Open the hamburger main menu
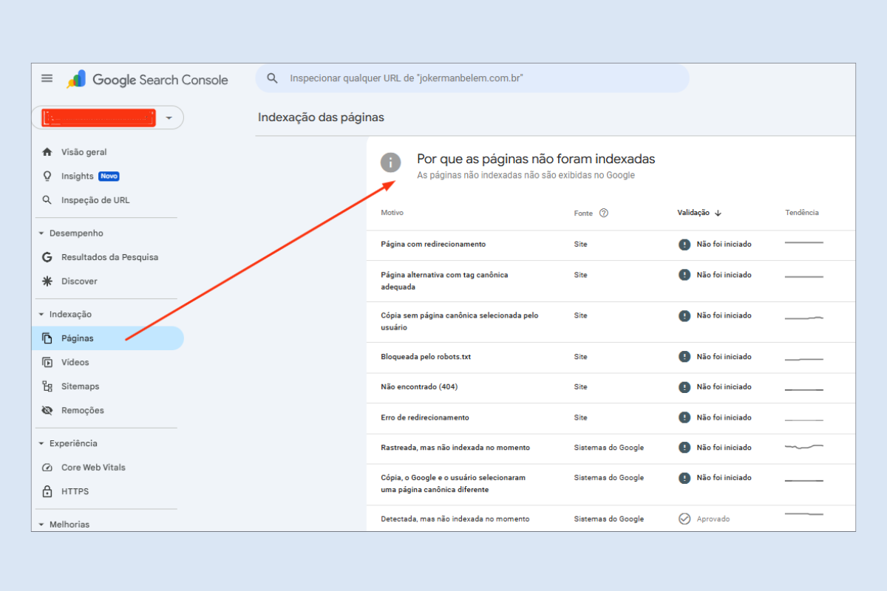Viewport: 887px width, 591px height. (x=47, y=79)
